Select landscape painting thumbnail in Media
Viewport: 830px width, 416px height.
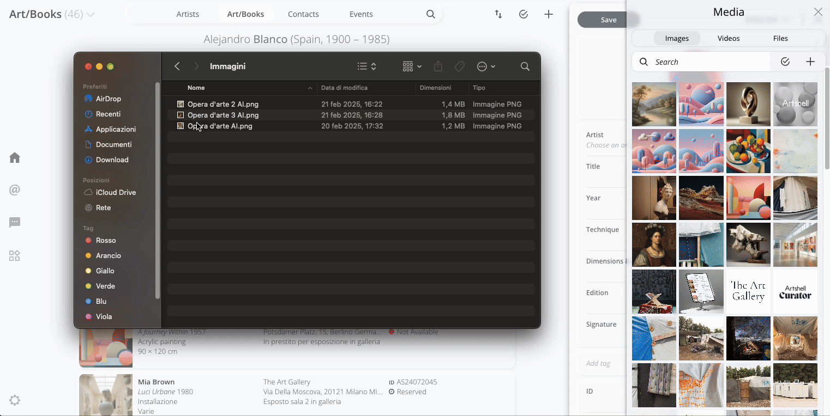pos(654,104)
